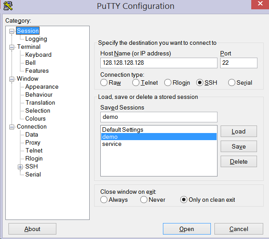Open the Telnet tree category
The image size is (269, 239).
click(34, 151)
